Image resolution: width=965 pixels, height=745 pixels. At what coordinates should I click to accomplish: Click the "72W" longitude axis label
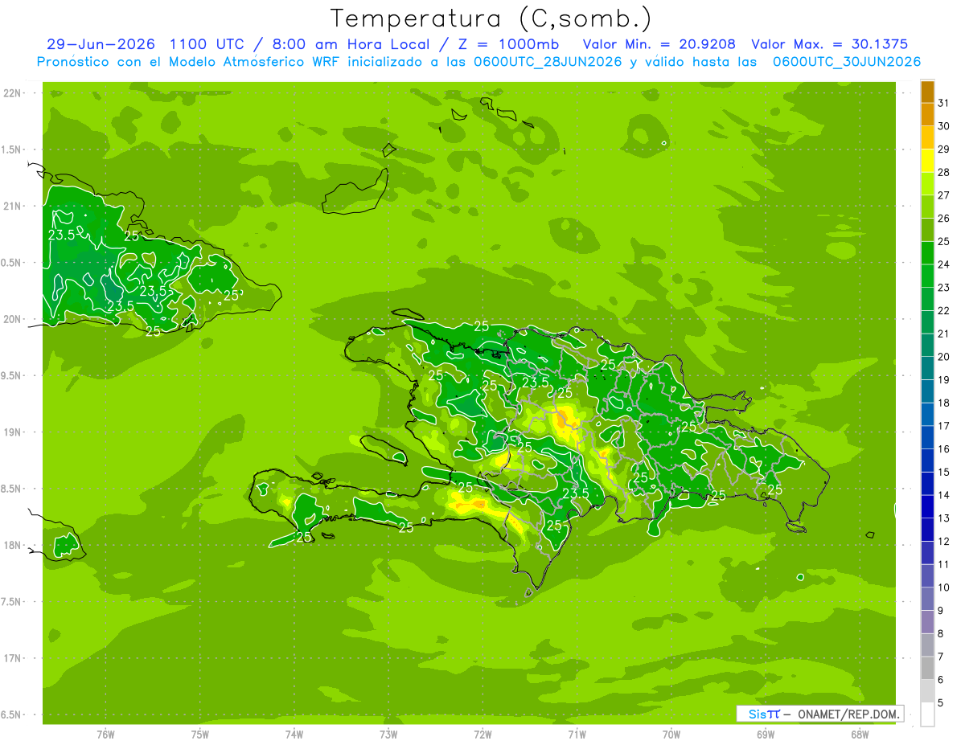coord(482,734)
